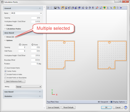Open the Name dropdown showing All (2)

26,13
